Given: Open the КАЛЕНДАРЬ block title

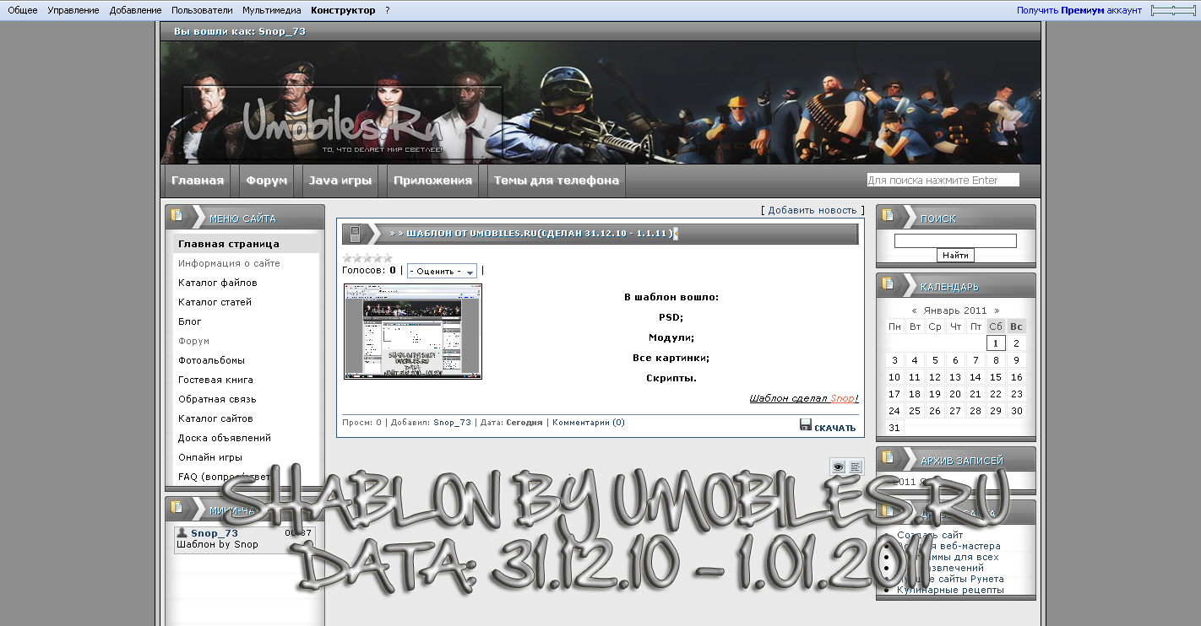Looking at the screenshot, I should (949, 287).
